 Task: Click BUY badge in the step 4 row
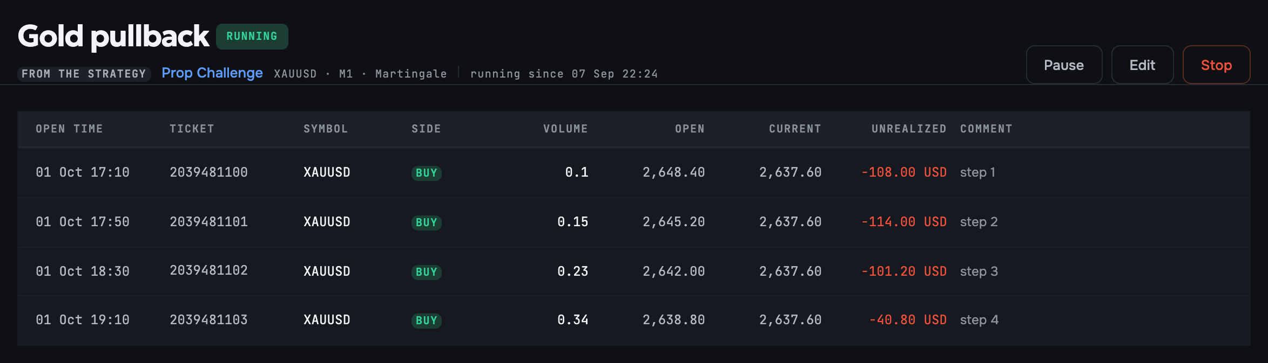427,320
